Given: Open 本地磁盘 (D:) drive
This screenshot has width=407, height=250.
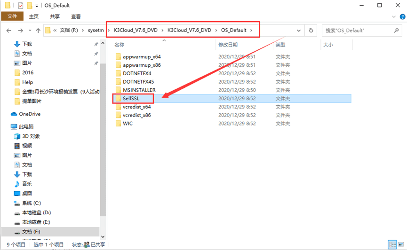Looking at the screenshot, I should (x=36, y=213).
